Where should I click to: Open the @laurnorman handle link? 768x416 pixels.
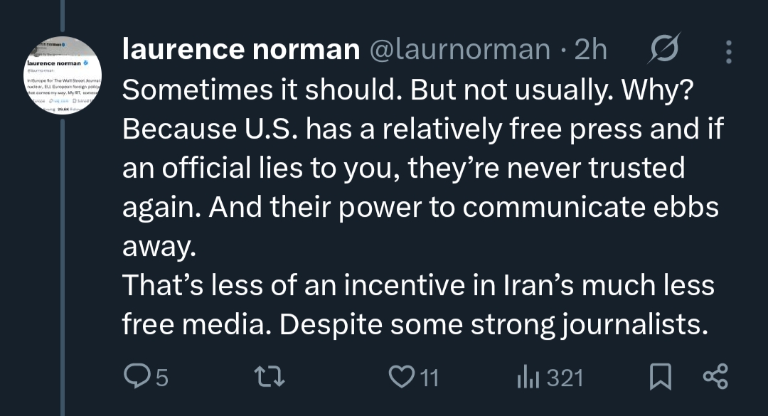457,50
